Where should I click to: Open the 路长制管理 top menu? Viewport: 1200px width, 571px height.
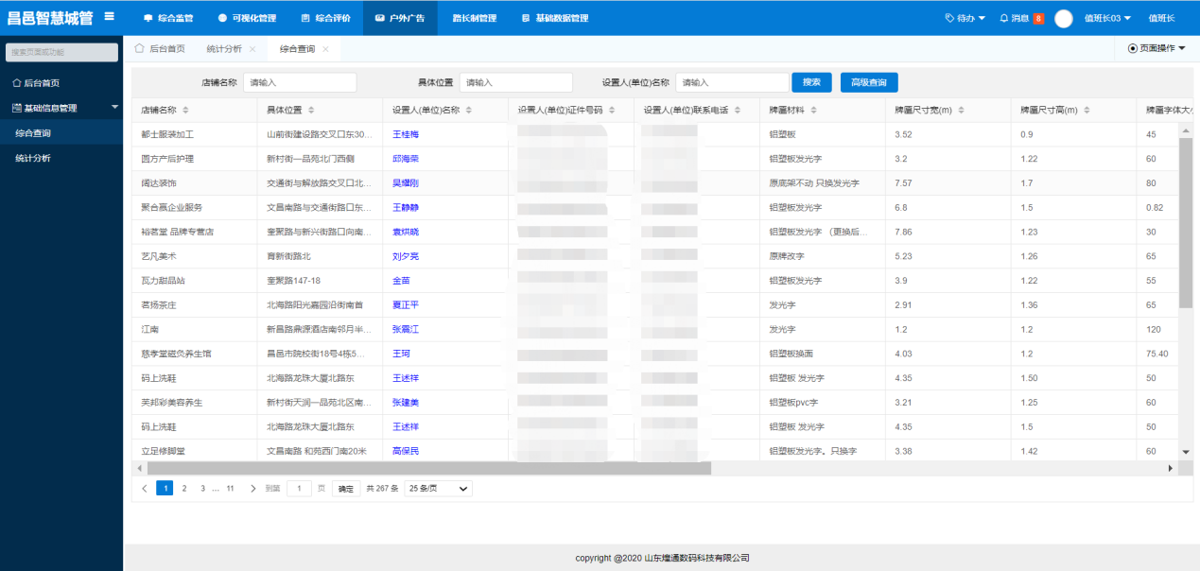click(474, 18)
